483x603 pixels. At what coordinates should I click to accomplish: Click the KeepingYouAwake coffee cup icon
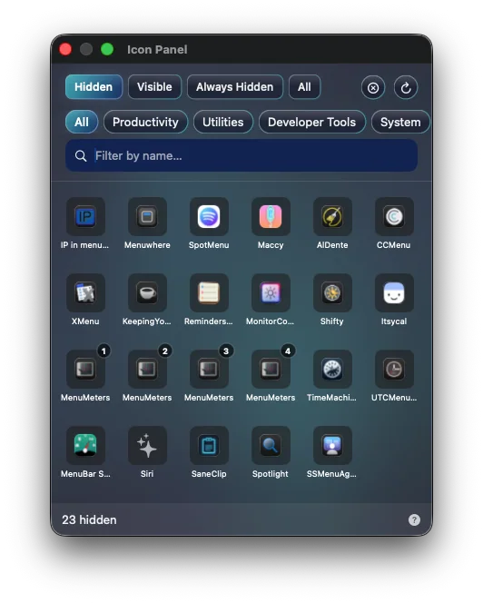click(147, 292)
